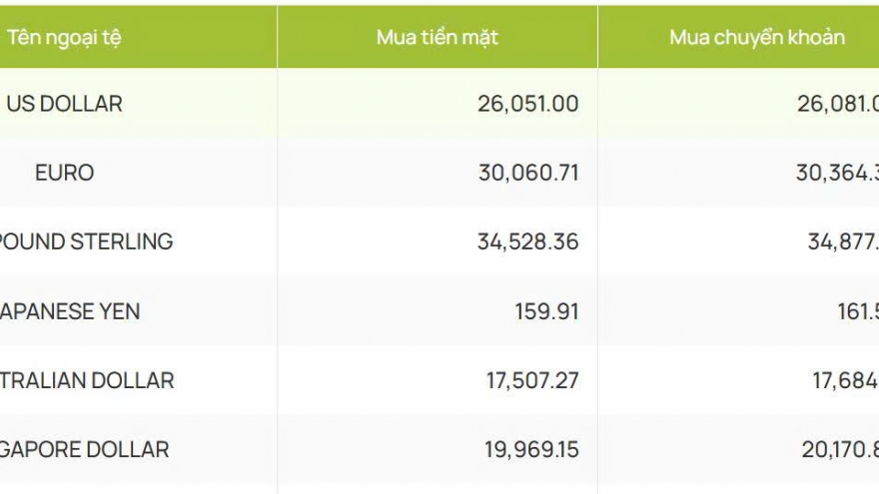The width and height of the screenshot is (879, 494).
Task: Click the 'Tên ngoại tệ' column header
Action: click(x=65, y=38)
